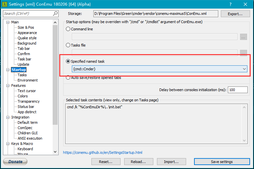Select Default term under Integration
This screenshot has width=254, height=169.
27,122
